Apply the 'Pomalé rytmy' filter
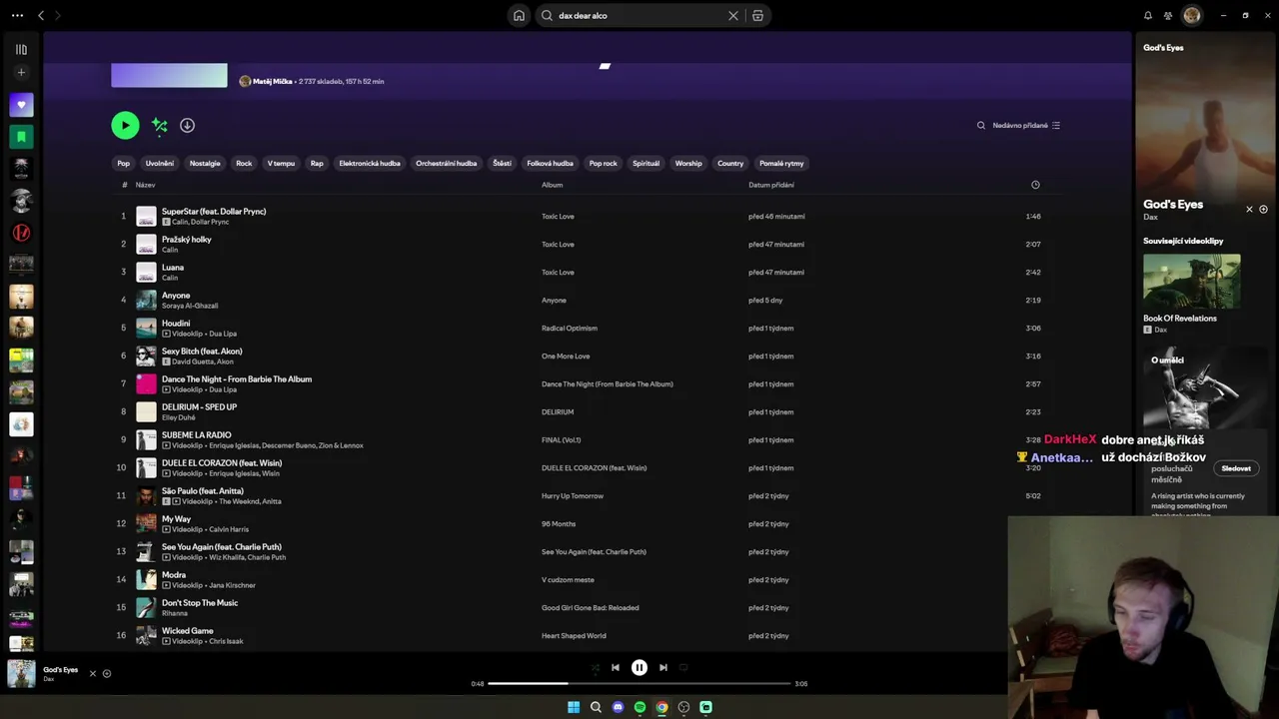Image resolution: width=1279 pixels, height=719 pixels. coord(781,164)
